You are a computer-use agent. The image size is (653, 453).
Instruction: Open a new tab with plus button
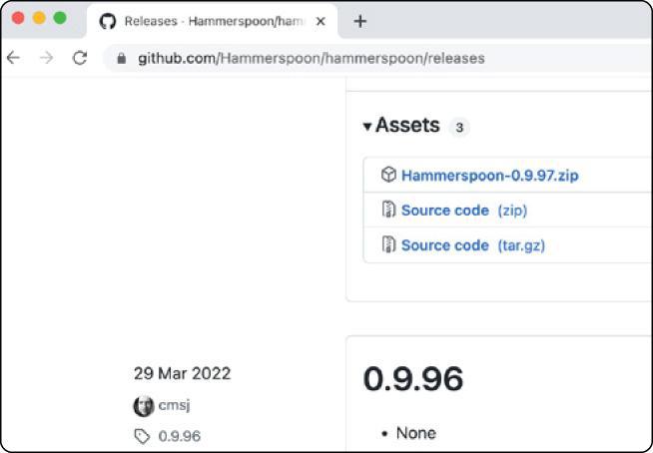359,21
